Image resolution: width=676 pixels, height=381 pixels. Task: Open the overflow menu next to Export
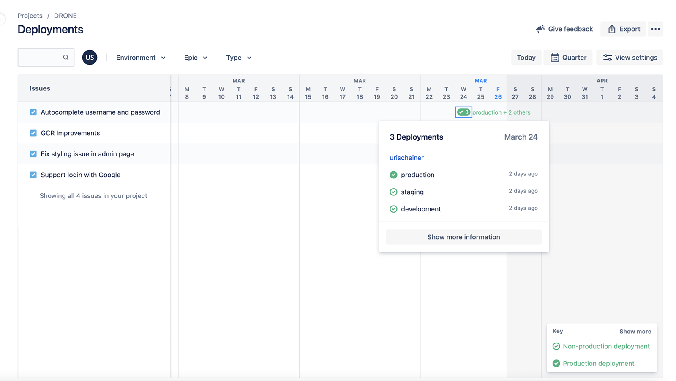655,29
